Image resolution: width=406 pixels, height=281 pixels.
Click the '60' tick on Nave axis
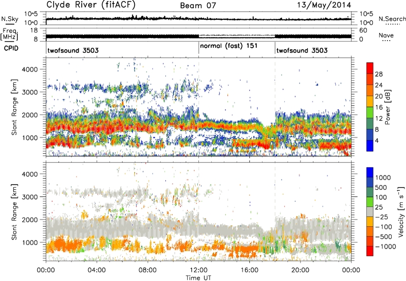click(x=363, y=30)
